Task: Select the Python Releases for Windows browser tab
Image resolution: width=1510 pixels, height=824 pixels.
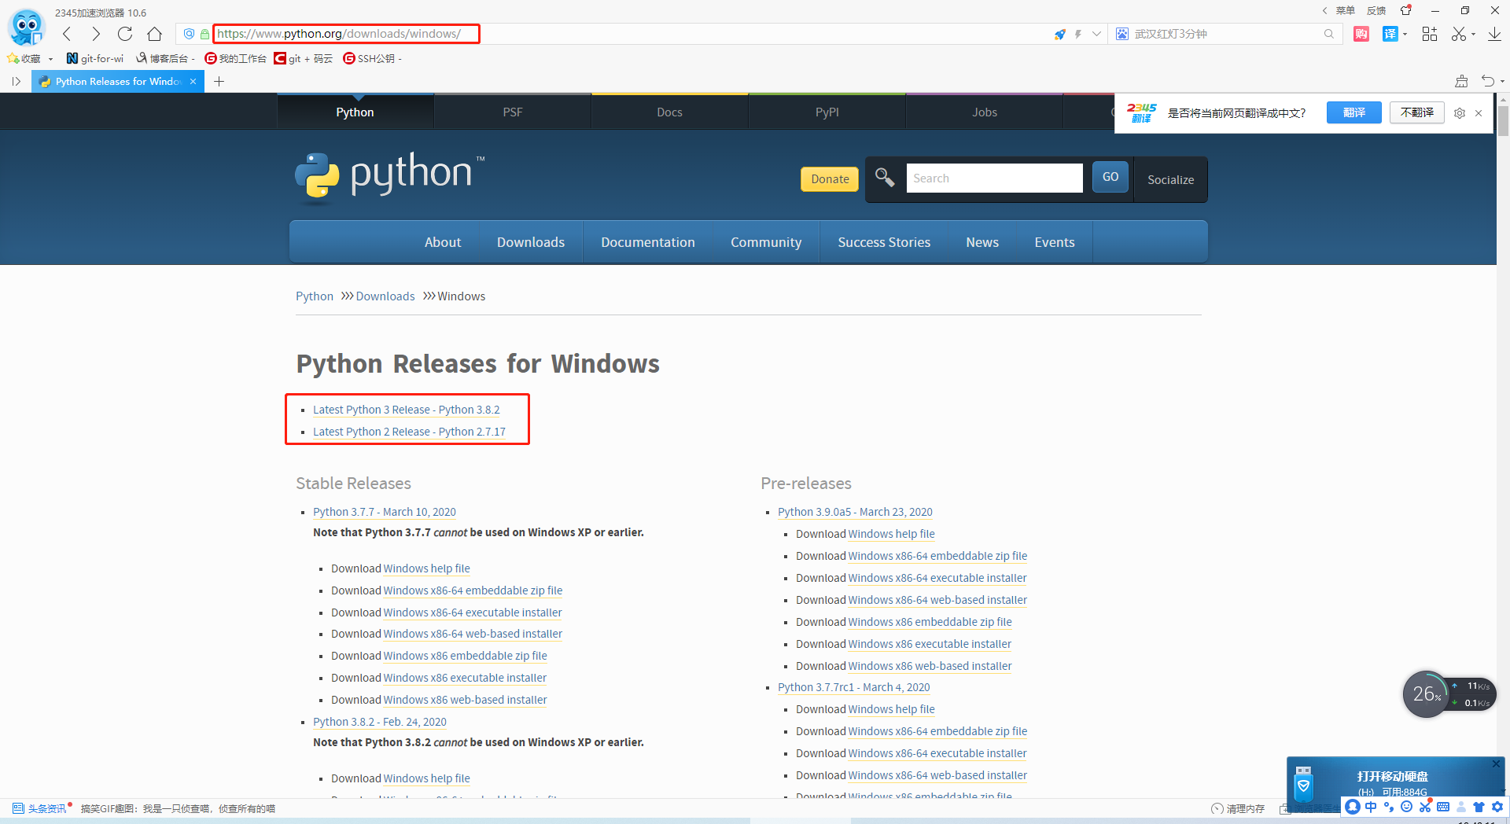Action: [118, 81]
